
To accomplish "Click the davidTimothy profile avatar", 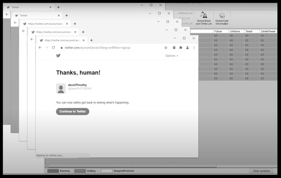I will [61, 88].
